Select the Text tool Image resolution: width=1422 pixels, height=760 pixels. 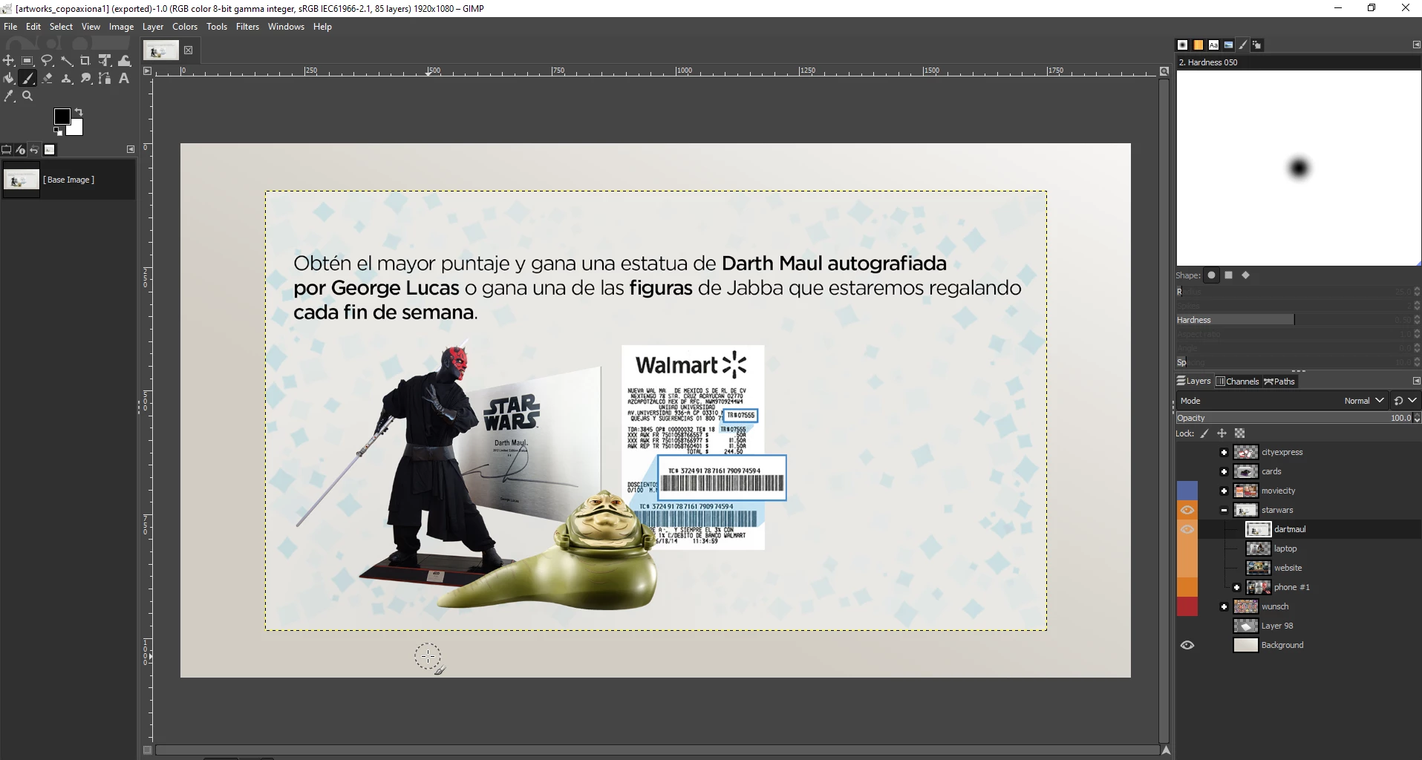point(124,79)
